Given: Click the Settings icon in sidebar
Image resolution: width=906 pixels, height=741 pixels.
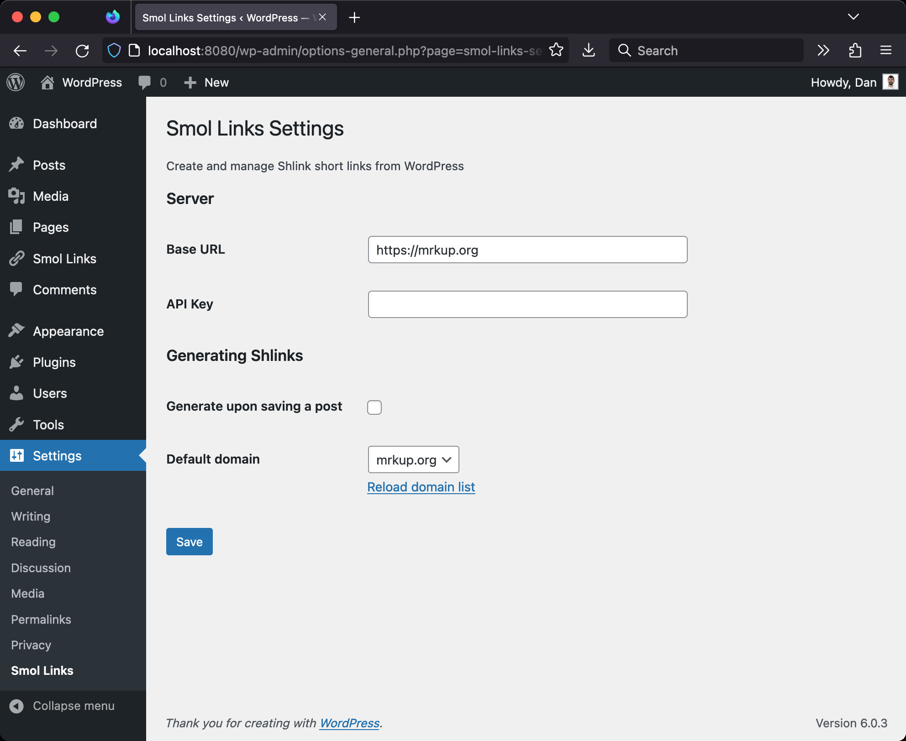Looking at the screenshot, I should (x=16, y=455).
